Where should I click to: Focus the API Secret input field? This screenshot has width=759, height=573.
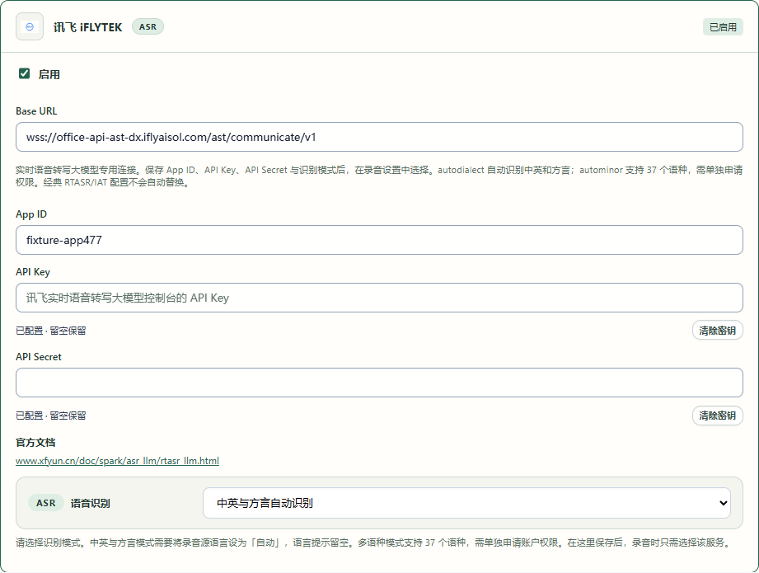379,383
